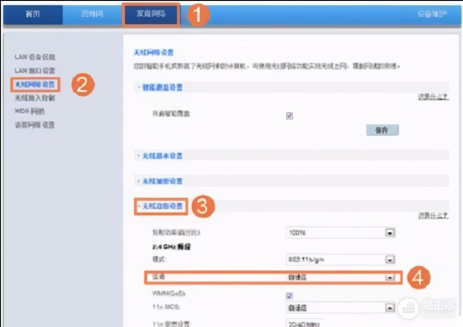Open the 设备维护 tab at top right

click(x=432, y=14)
